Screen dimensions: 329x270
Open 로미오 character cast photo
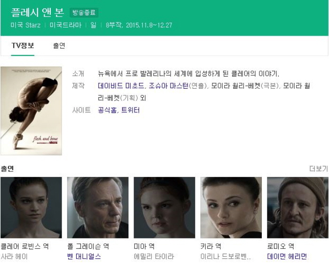tap(298, 208)
